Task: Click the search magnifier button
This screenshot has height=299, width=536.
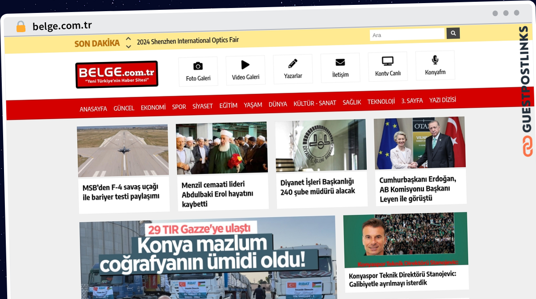Action: 453,33
